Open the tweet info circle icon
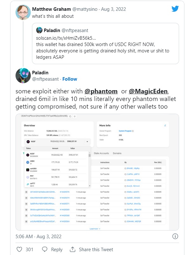193x255 pixels. pos(175,236)
